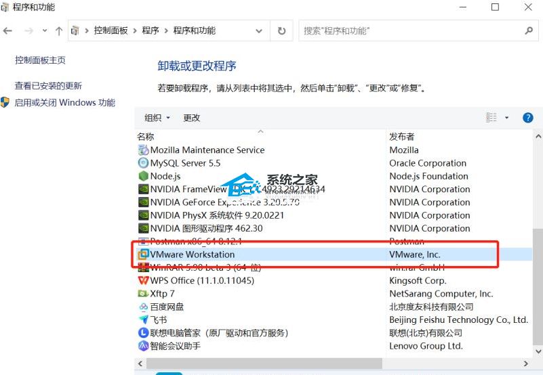Open the address bar history dropdown
The width and height of the screenshot is (543, 375).
(259, 30)
